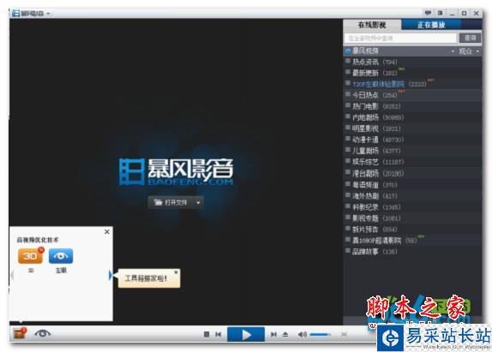Maximize the 暴风影音 window
Viewport: 492px width, 352px height.
[x=464, y=13]
